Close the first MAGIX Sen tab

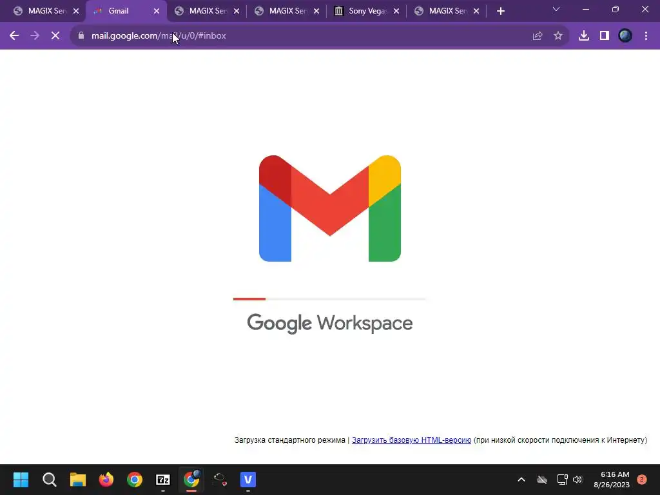76,12
